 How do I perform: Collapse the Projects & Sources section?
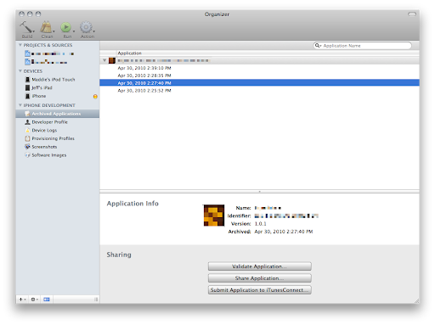pos(20,45)
